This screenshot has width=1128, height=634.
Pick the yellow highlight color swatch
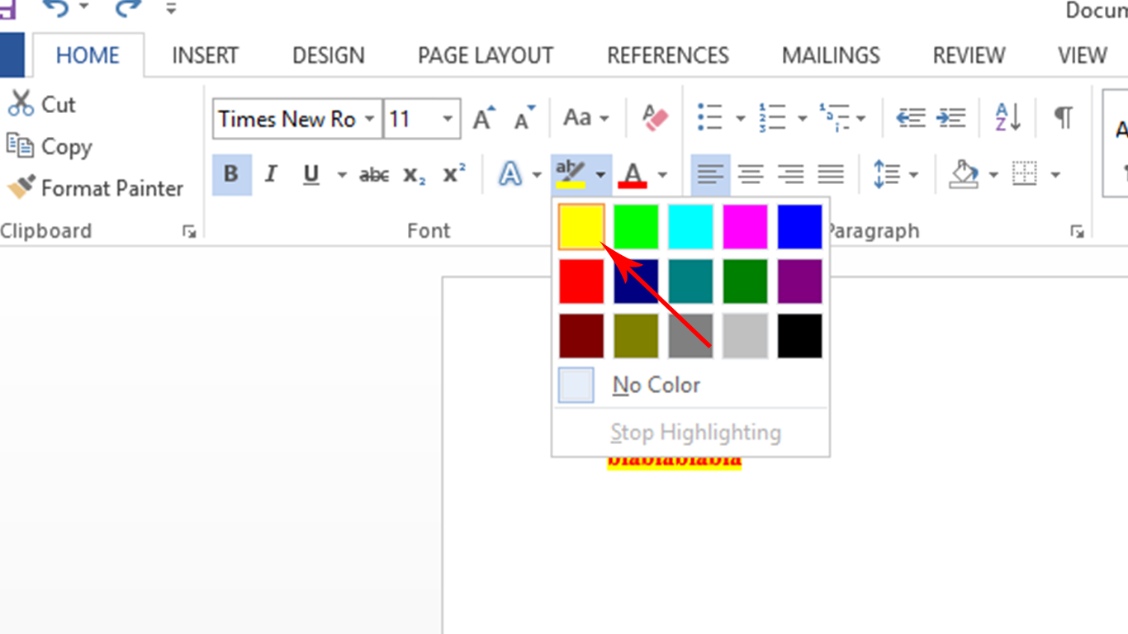click(x=581, y=227)
